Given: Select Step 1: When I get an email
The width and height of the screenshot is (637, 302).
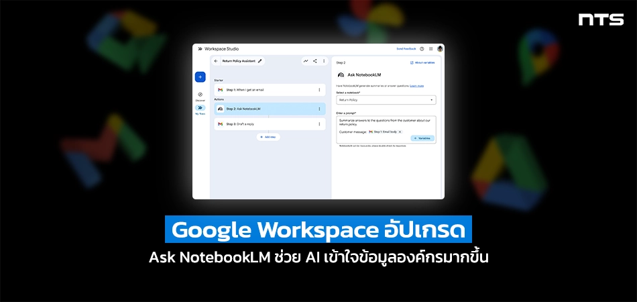Looking at the screenshot, I should point(270,90).
